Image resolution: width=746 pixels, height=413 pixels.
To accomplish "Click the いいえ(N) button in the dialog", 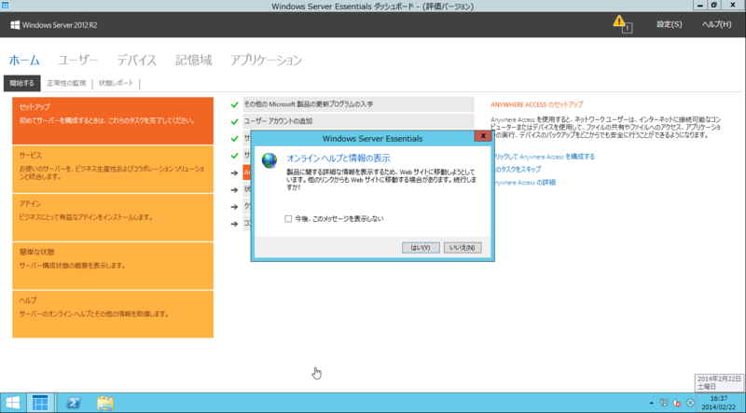I will click(463, 248).
